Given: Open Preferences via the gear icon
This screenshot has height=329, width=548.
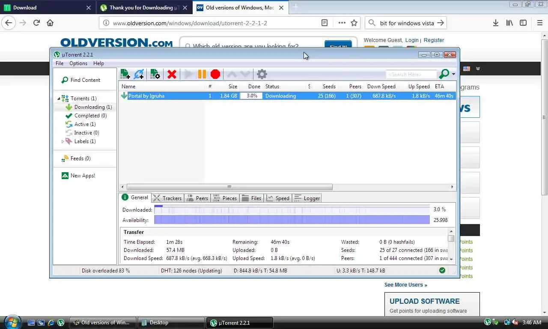Looking at the screenshot, I should (x=262, y=74).
